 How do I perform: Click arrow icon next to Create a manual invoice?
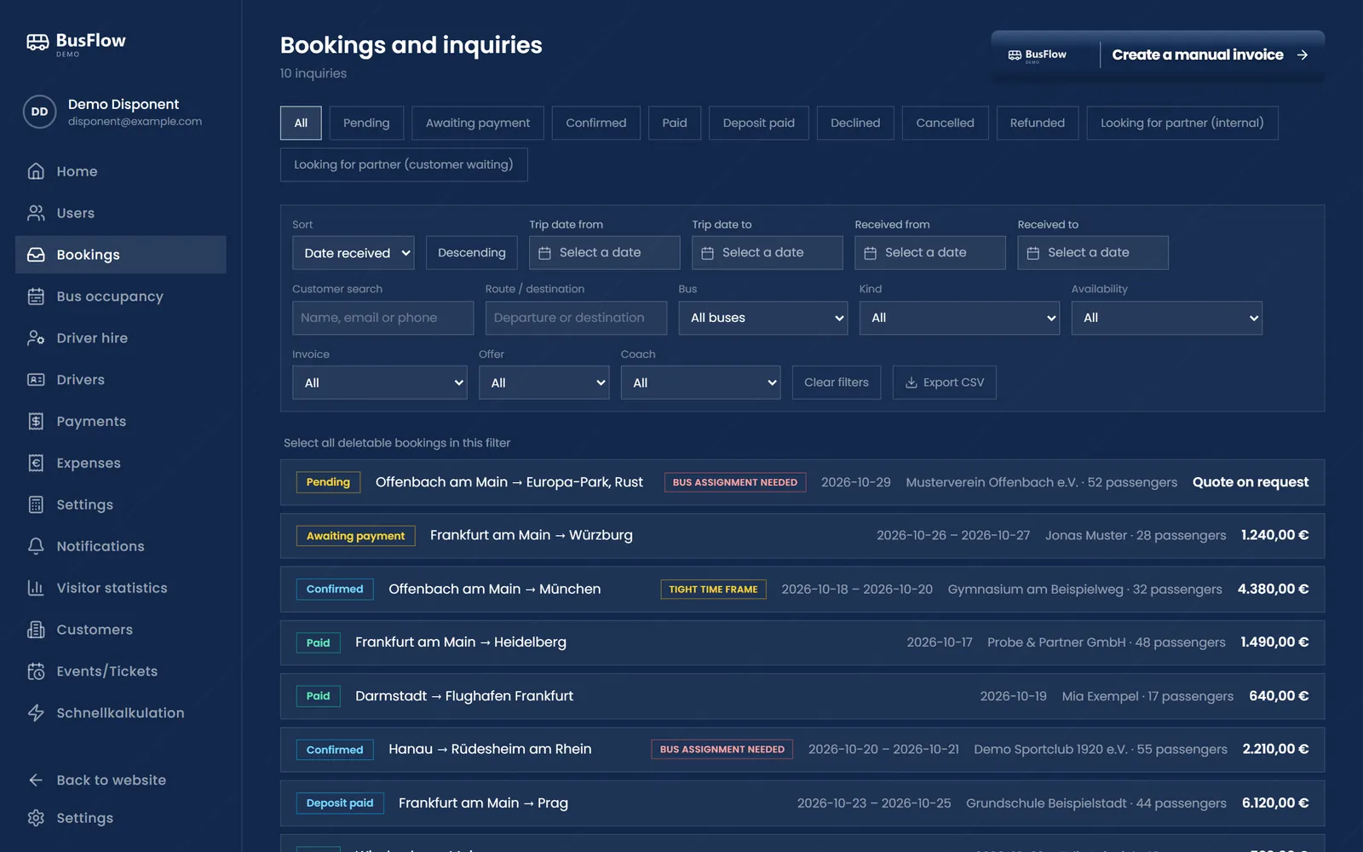(1302, 55)
